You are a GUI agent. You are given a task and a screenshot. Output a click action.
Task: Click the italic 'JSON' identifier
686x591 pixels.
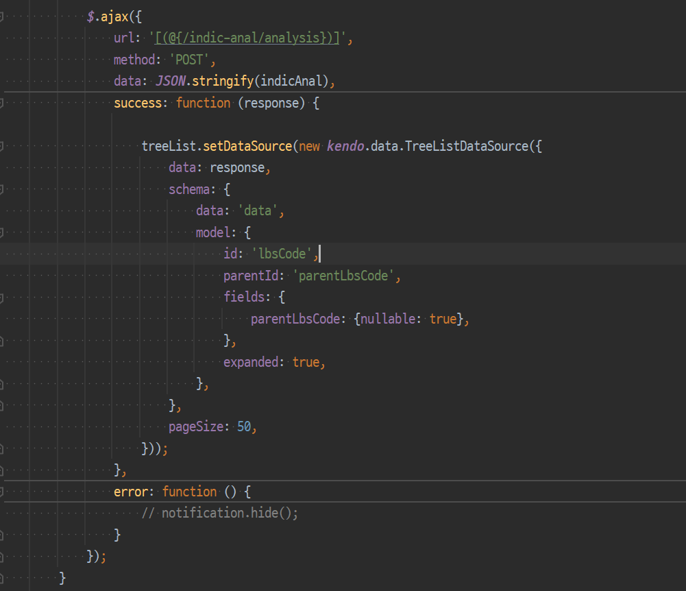pos(171,81)
